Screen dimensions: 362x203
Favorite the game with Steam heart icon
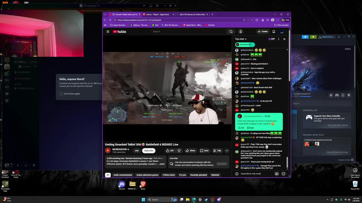pyautogui.click(x=349, y=95)
